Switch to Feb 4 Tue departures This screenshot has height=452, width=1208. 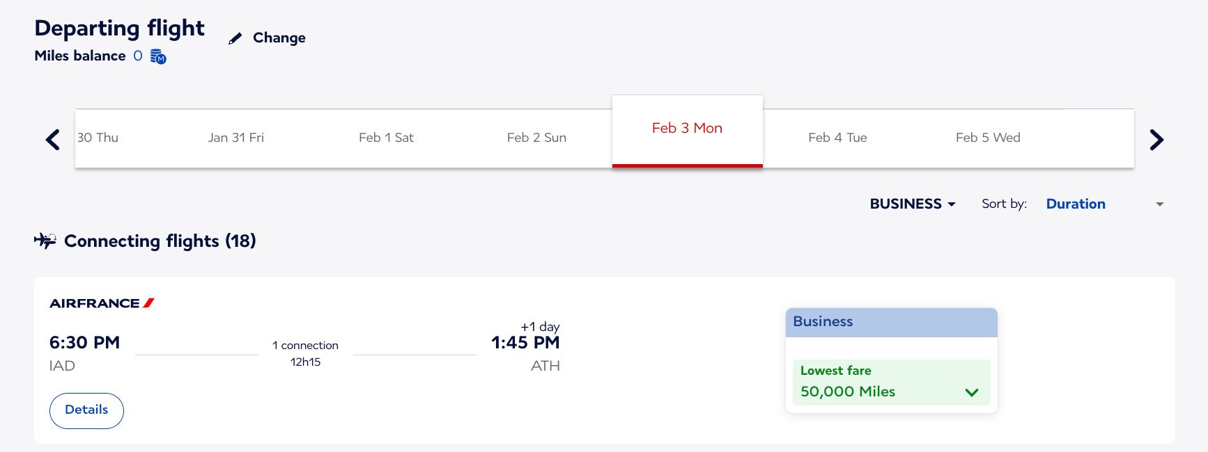point(837,138)
